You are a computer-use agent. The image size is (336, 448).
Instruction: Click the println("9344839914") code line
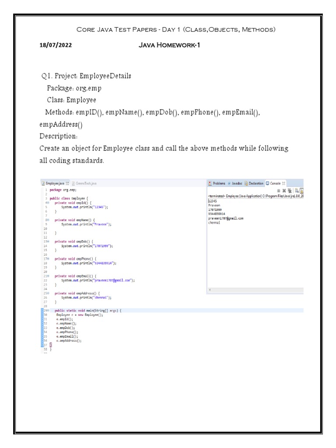coord(89,263)
